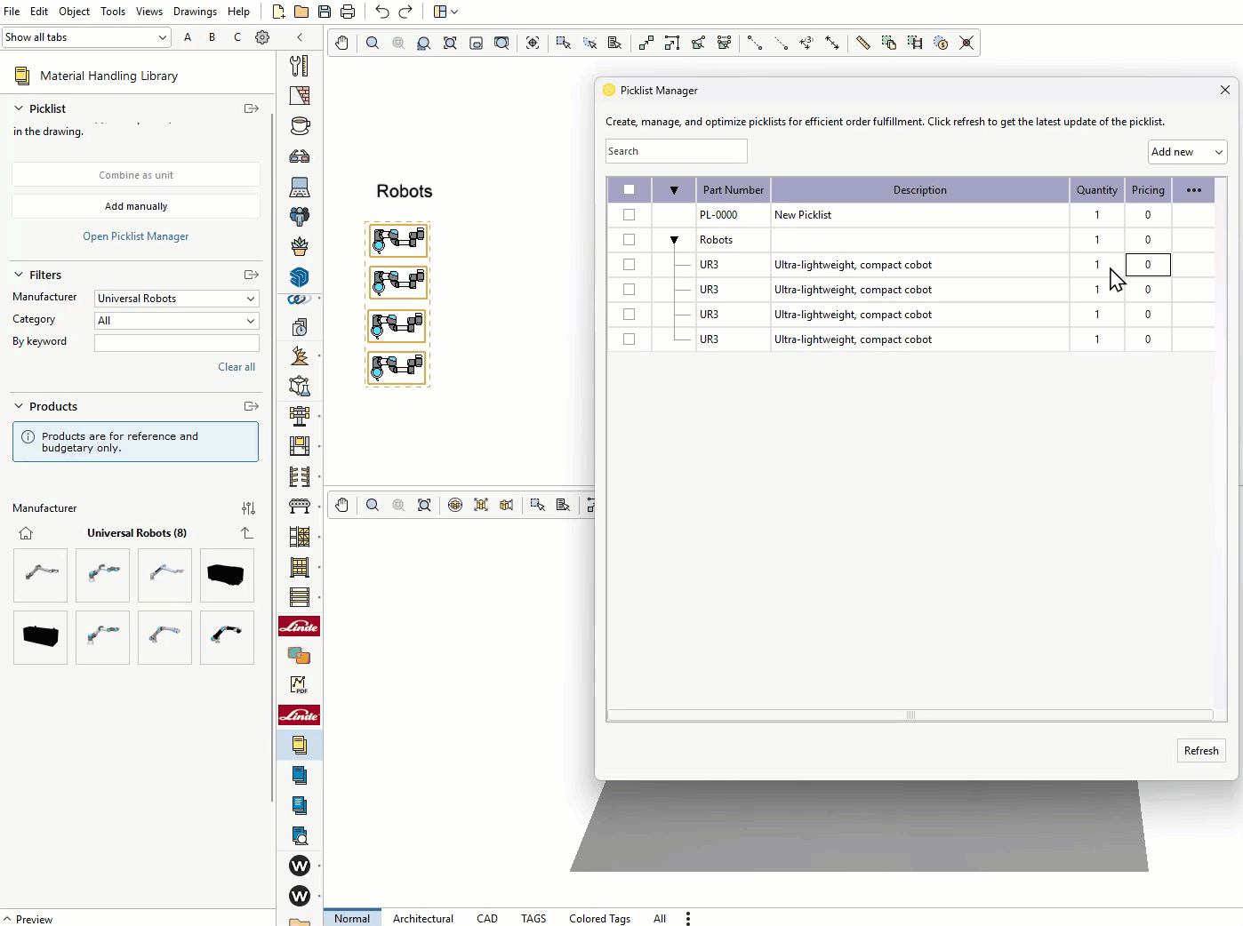The width and height of the screenshot is (1243, 926).
Task: Click the By keyword input field
Action: coord(177,342)
